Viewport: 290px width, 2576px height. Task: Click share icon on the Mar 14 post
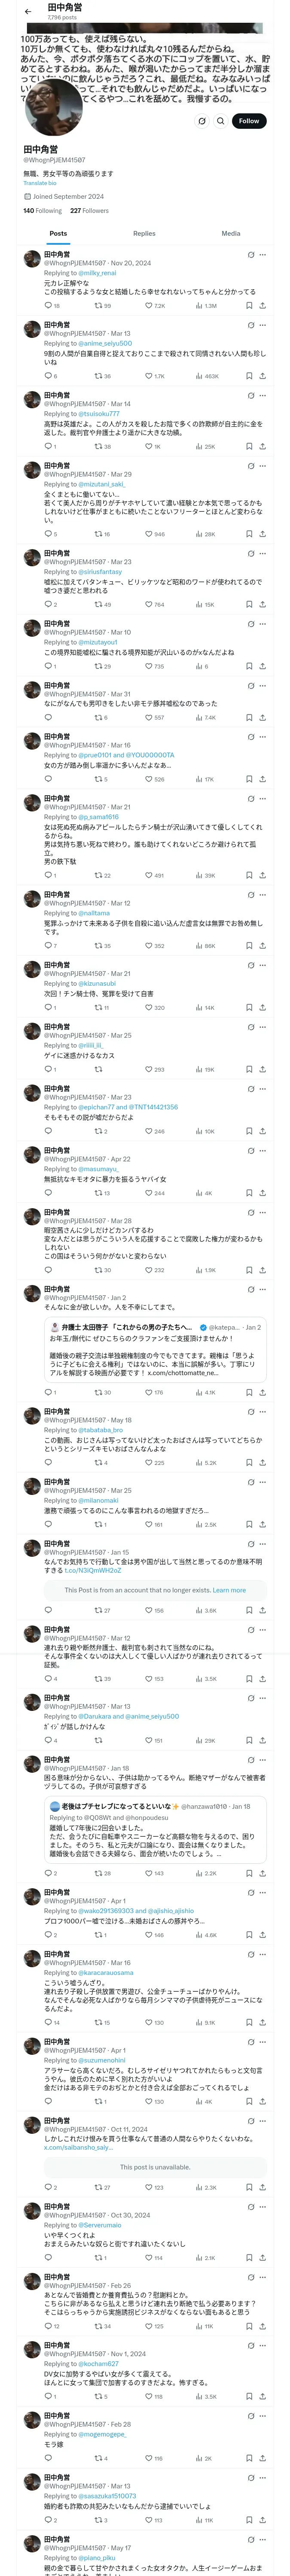[x=262, y=447]
